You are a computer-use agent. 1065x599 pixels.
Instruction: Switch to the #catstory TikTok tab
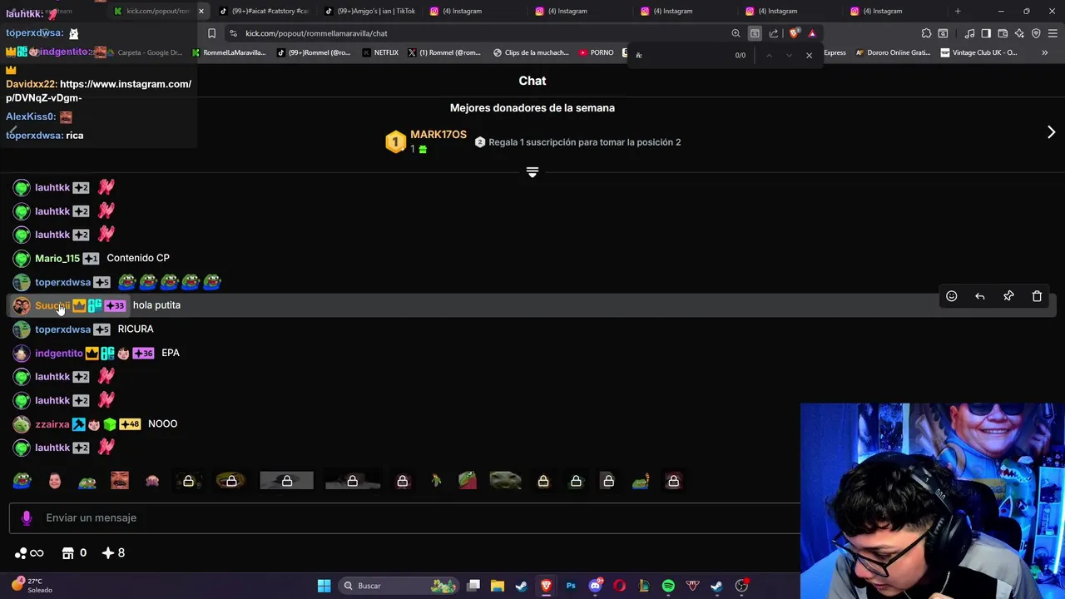point(264,11)
